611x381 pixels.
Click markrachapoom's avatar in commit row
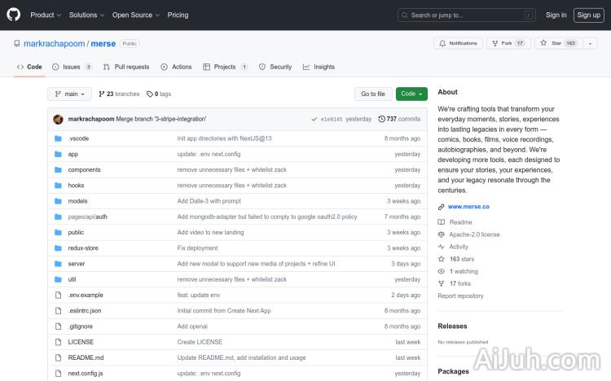(x=58, y=119)
